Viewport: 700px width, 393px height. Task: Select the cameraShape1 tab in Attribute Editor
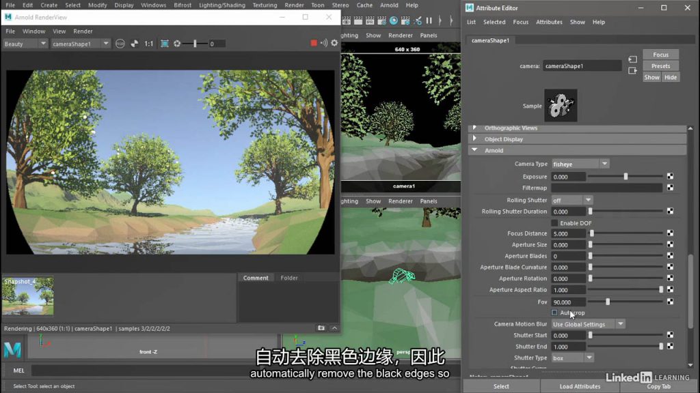click(x=490, y=40)
